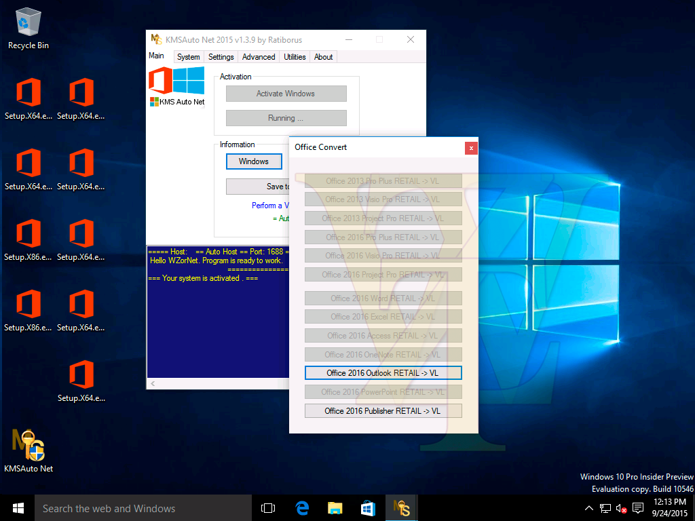Click the KMSAuto Net taskbar button
Screen dimensions: 695x521
click(x=401, y=508)
